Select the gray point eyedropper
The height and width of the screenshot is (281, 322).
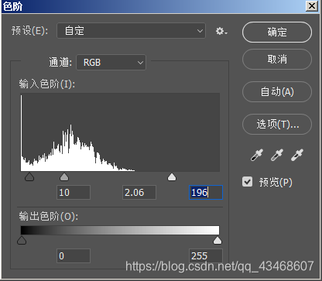(277, 155)
